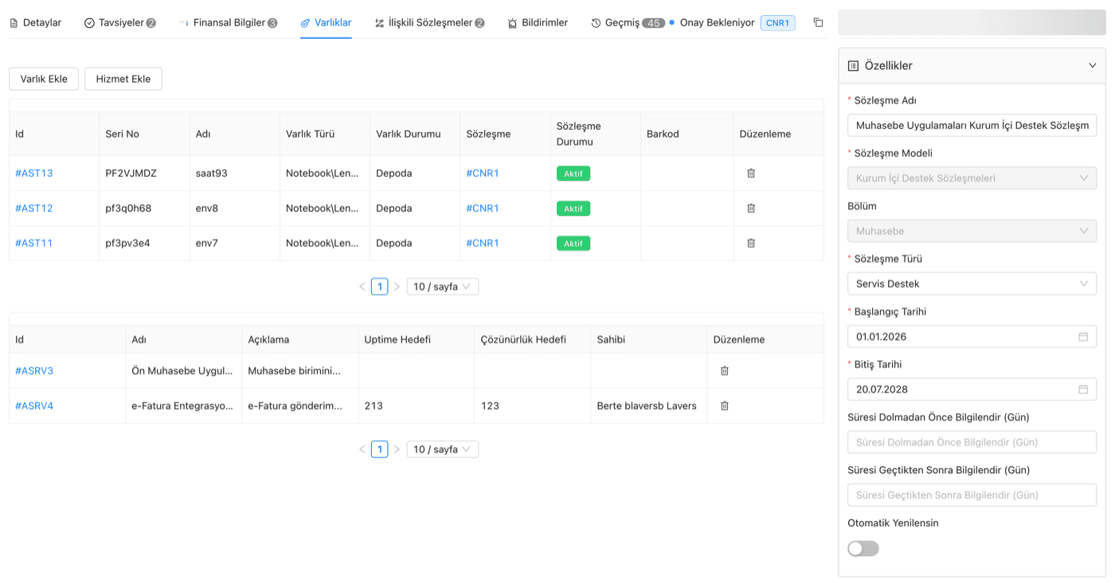Click the Hizmet Ekle button
The image size is (1115, 583).
[123, 79]
